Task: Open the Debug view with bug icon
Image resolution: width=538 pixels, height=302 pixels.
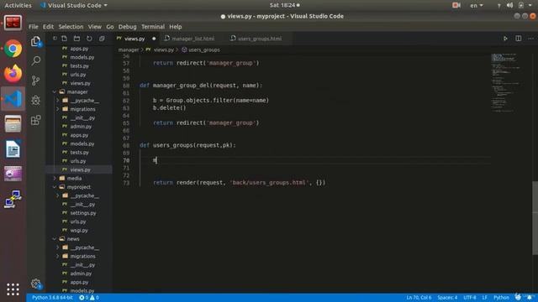Action: [35, 101]
